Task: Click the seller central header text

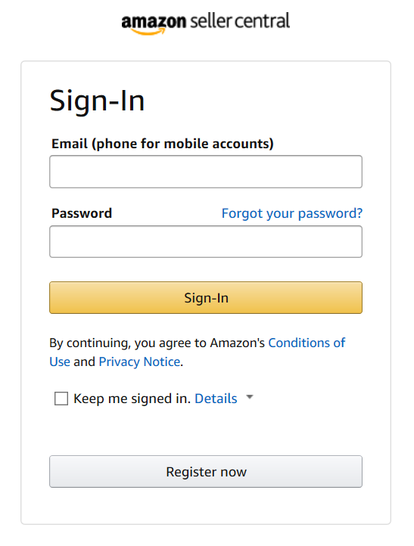Action: coord(240,20)
